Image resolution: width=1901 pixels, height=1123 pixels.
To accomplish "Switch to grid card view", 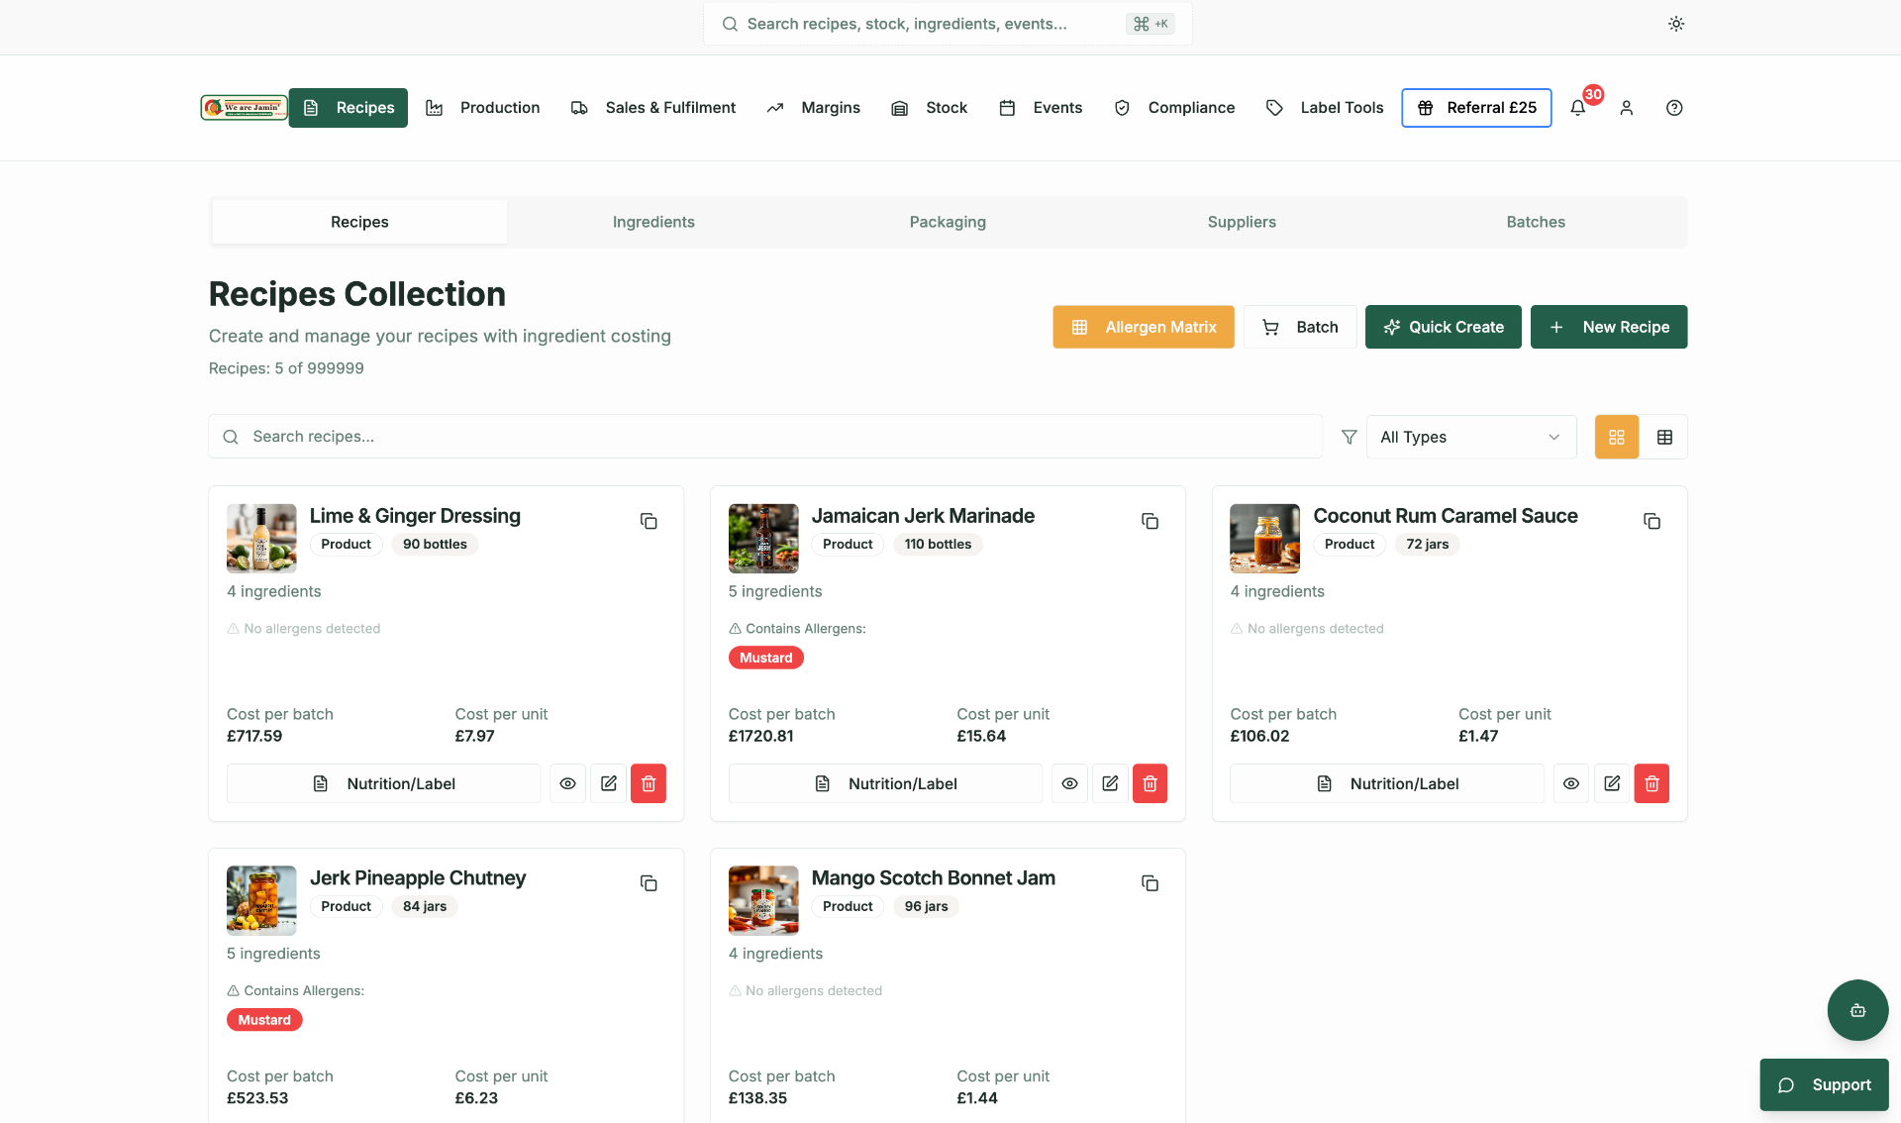I will click(x=1617, y=437).
